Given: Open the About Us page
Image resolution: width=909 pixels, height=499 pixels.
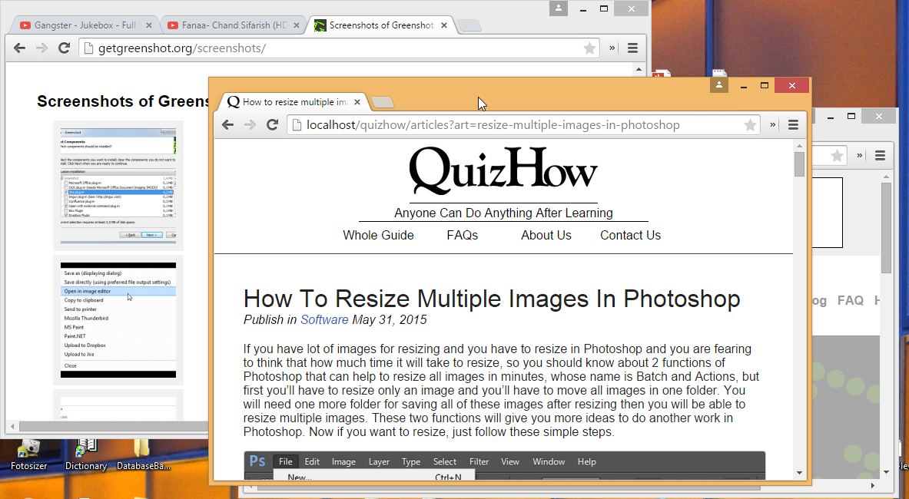Looking at the screenshot, I should click(546, 235).
